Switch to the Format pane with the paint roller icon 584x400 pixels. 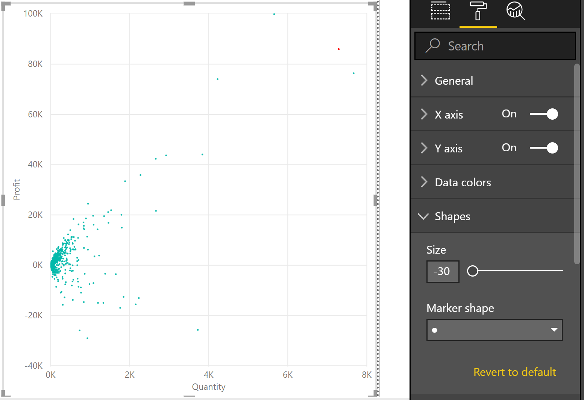tap(478, 11)
